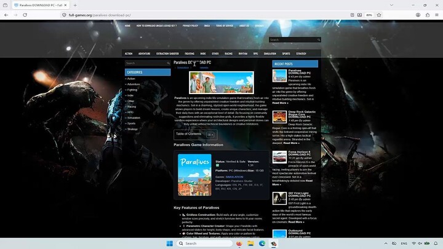The height and width of the screenshot is (249, 443).
Task: Open the Firefox View icon at the tab strip start
Action: 5,5
